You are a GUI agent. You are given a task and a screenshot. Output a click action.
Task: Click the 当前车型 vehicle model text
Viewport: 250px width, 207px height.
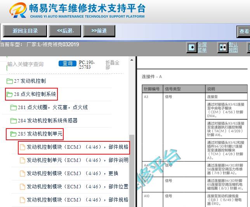pos(39,45)
